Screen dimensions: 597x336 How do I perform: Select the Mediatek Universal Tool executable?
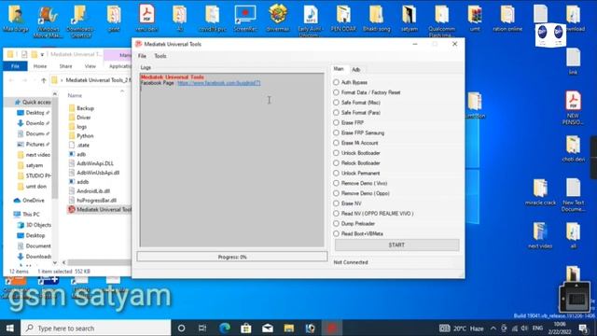(x=100, y=209)
